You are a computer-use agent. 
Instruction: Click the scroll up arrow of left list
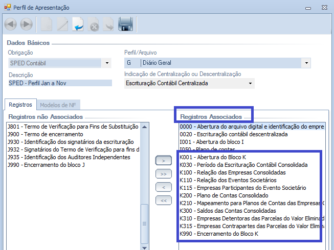[x=144, y=127]
